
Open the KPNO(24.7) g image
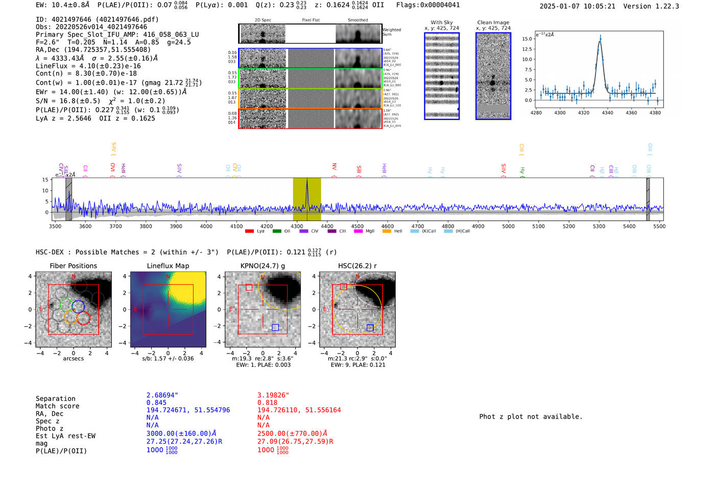[x=263, y=310]
